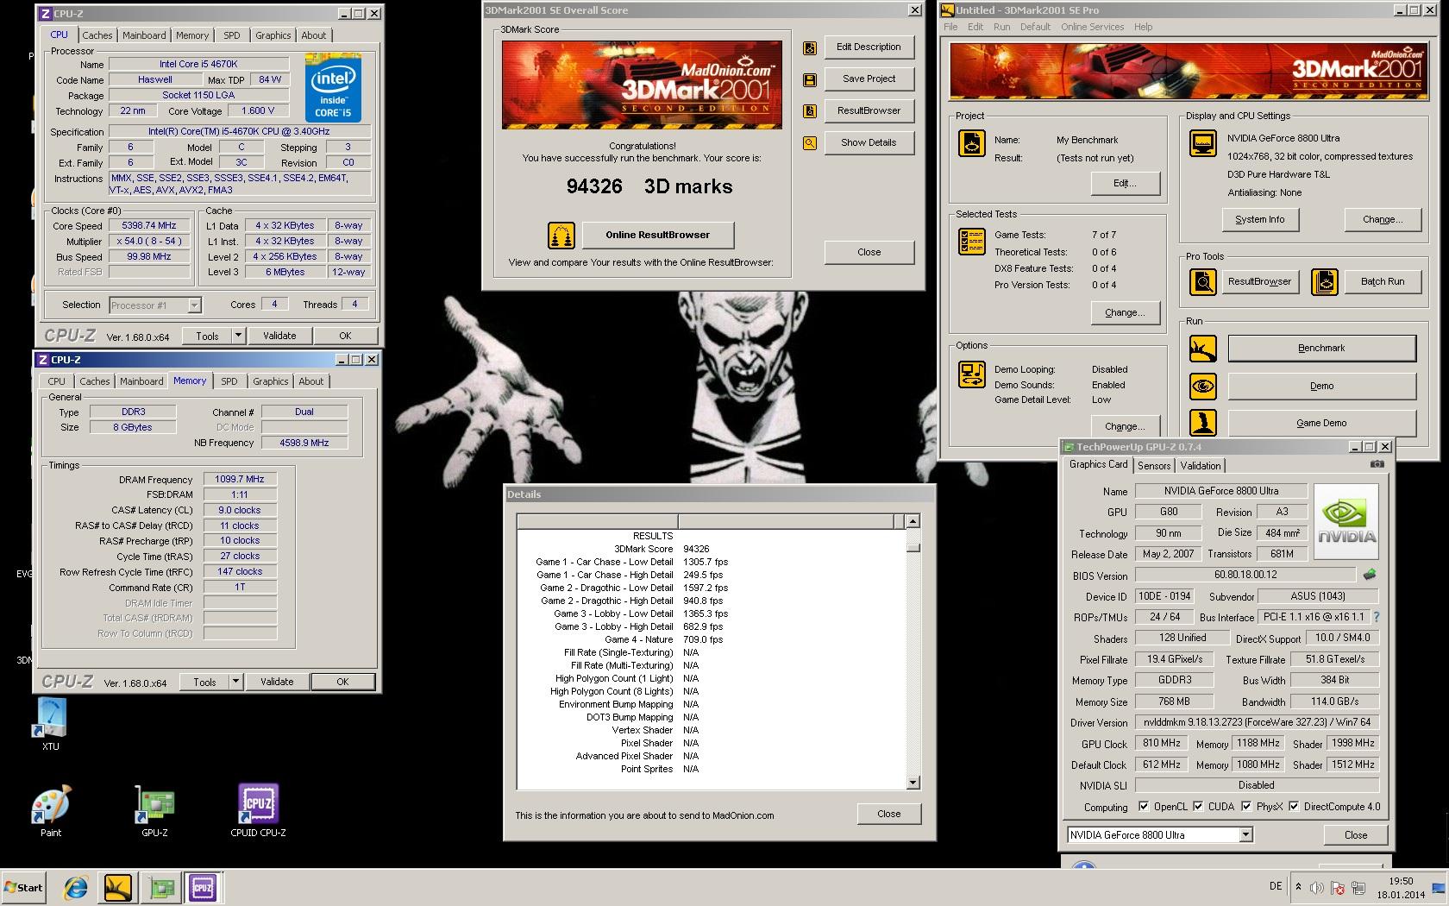Click the Batch Run icon
The height and width of the screenshot is (906, 1449).
(x=1325, y=281)
